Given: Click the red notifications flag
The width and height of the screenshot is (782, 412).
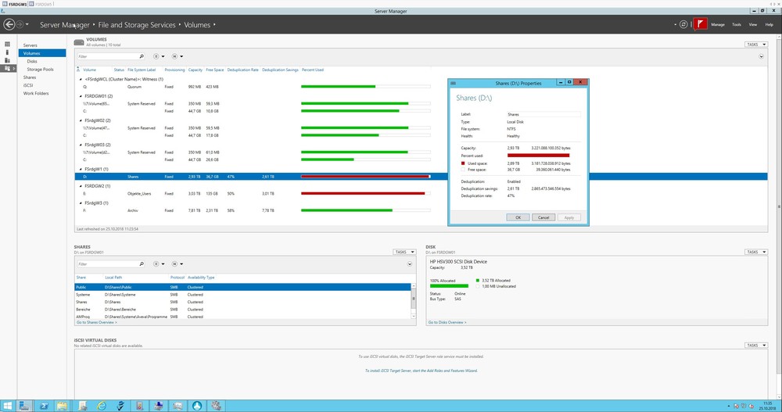Looking at the screenshot, I should coord(700,24).
